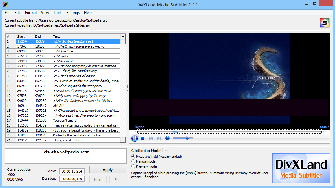Select row 'That's why there are so many.'
The width and height of the screenshot is (335, 188).
point(63,46)
